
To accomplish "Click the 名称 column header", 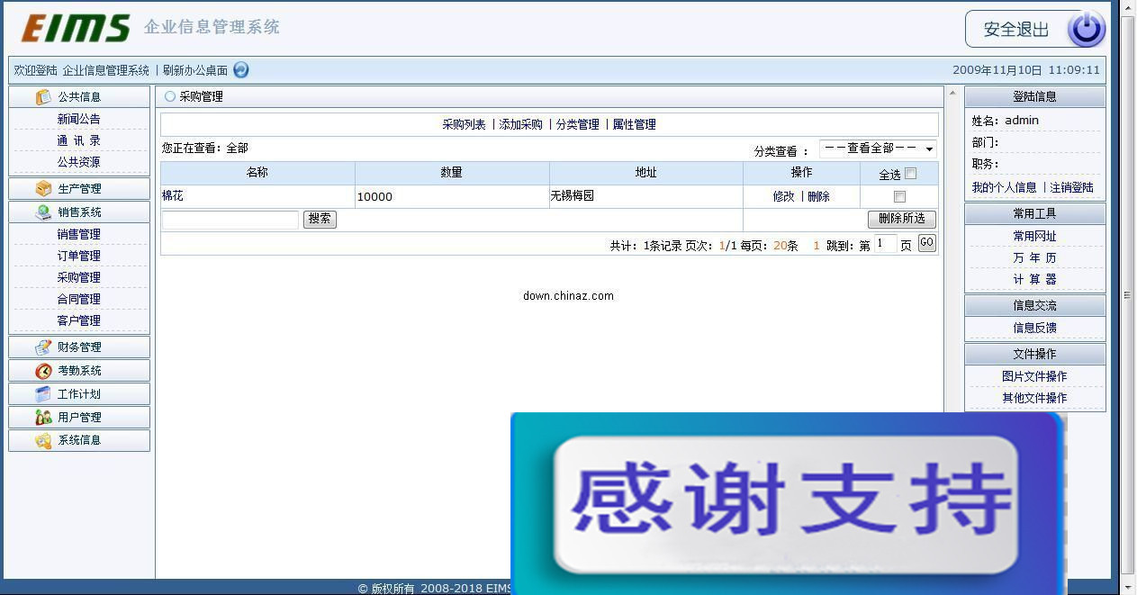I will coord(257,173).
